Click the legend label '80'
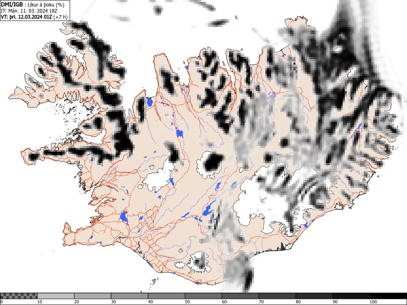This screenshot has height=305, width=407. [298, 302]
